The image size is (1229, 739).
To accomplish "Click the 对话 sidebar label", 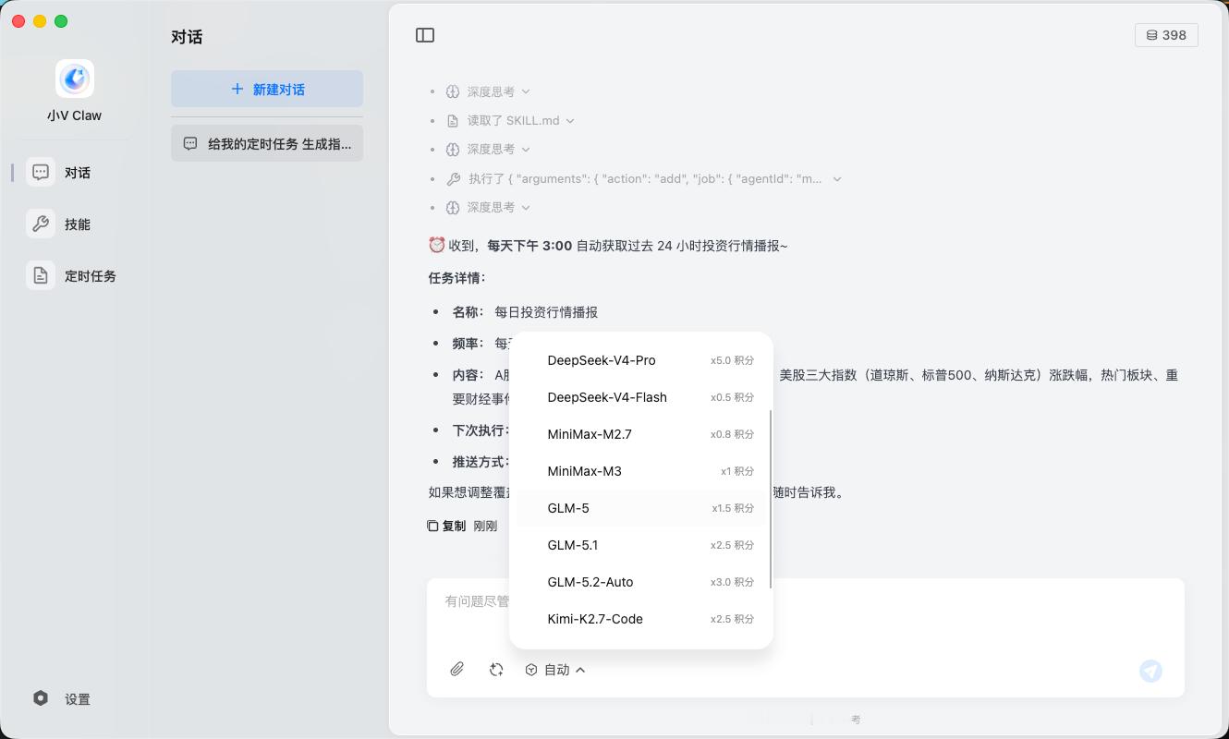I will 78,173.
